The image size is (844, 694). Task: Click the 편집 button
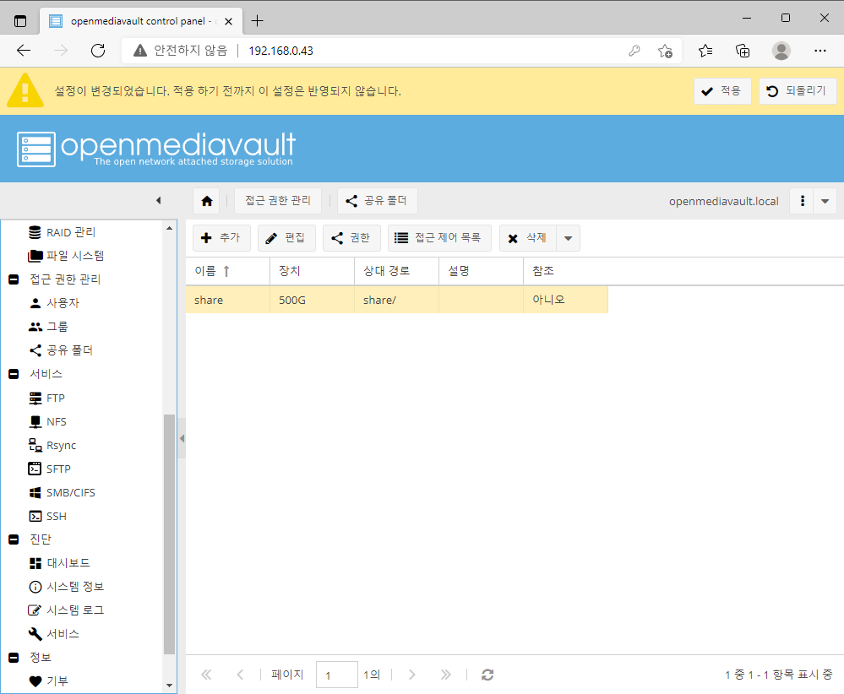point(286,238)
